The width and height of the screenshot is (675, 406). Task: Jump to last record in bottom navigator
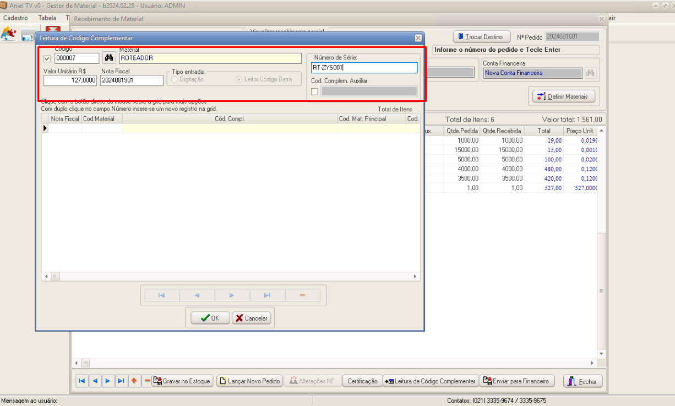click(x=121, y=381)
